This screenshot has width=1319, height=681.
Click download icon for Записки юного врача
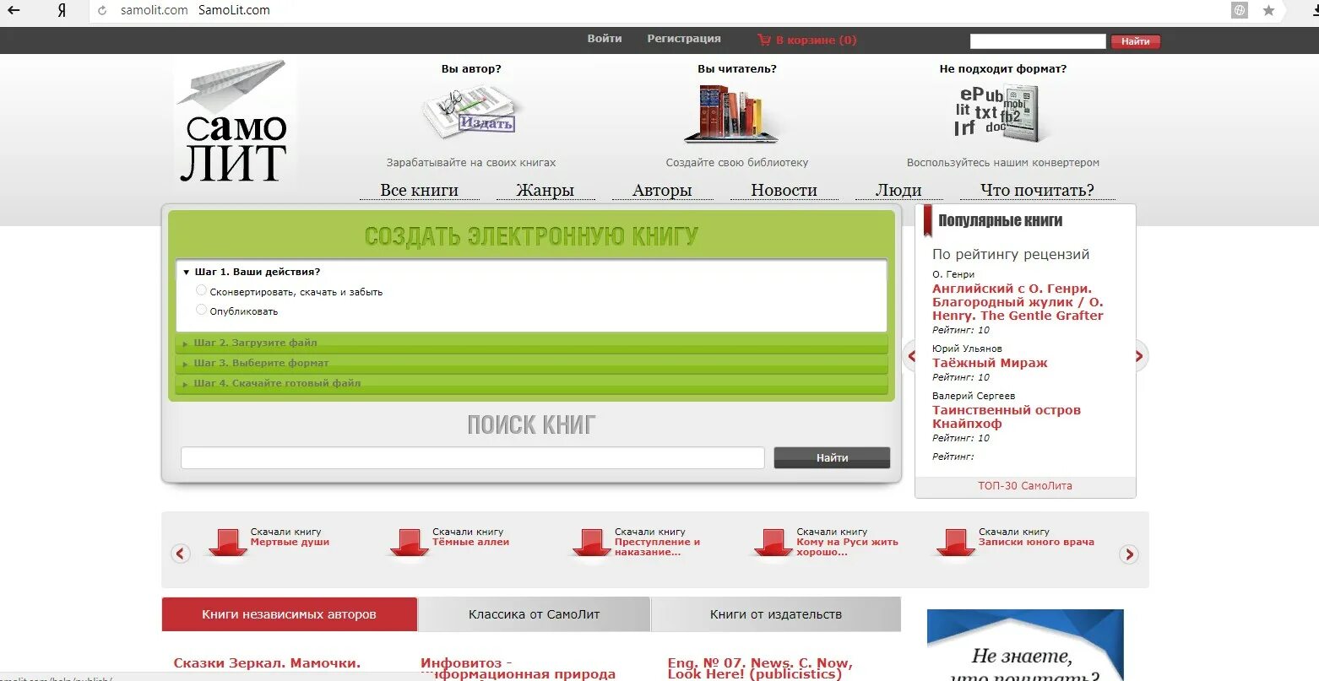(955, 543)
